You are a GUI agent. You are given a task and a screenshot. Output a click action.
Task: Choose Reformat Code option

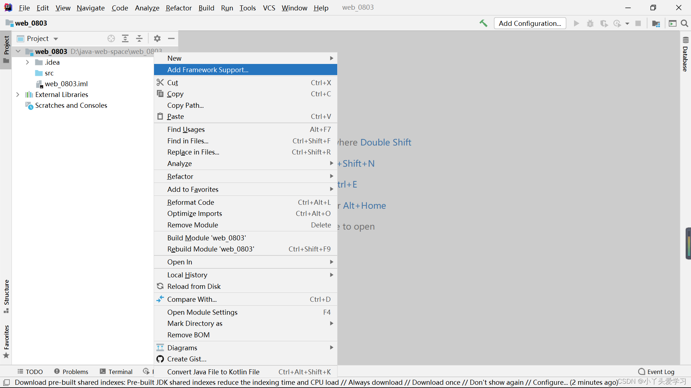(x=245, y=202)
